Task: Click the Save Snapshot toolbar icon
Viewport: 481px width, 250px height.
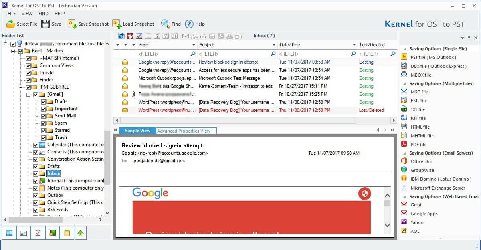Action: (72, 24)
